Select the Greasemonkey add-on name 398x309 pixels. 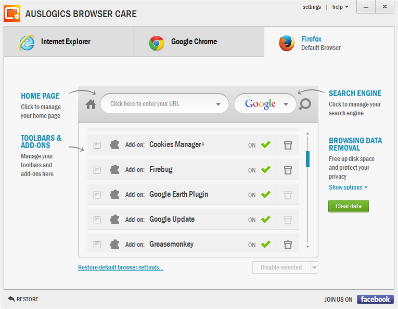171,244
